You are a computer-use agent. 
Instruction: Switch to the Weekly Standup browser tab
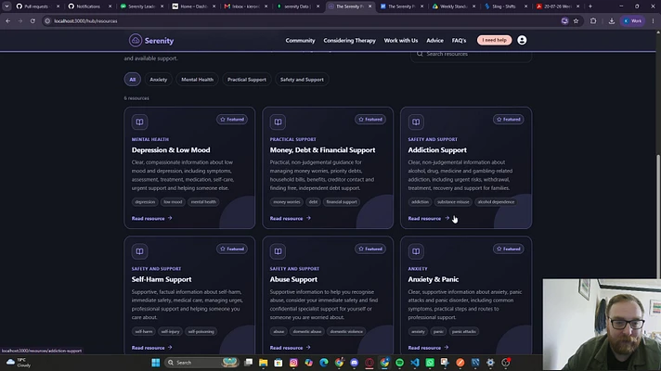tap(453, 6)
